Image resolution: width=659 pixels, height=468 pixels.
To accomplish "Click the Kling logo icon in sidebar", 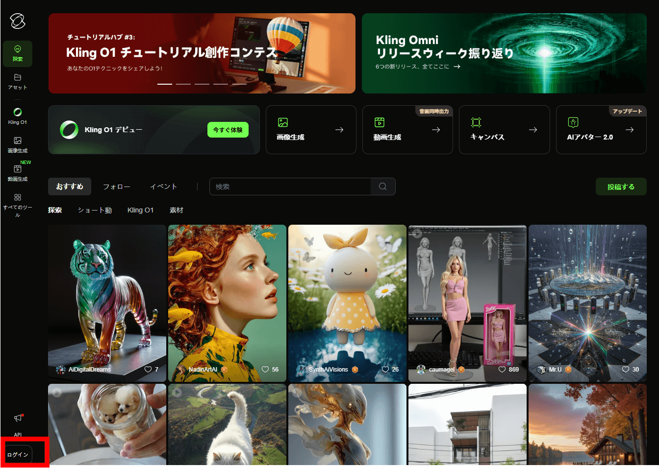I will pyautogui.click(x=18, y=21).
